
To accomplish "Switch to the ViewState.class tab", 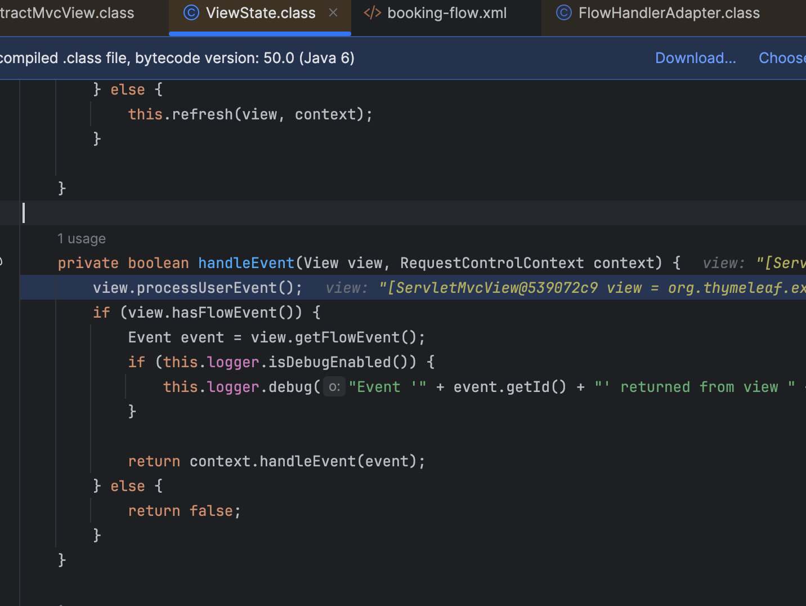I will point(259,13).
